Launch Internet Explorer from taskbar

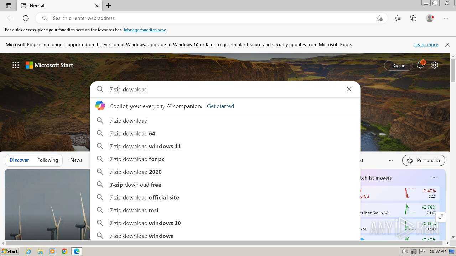(28, 251)
